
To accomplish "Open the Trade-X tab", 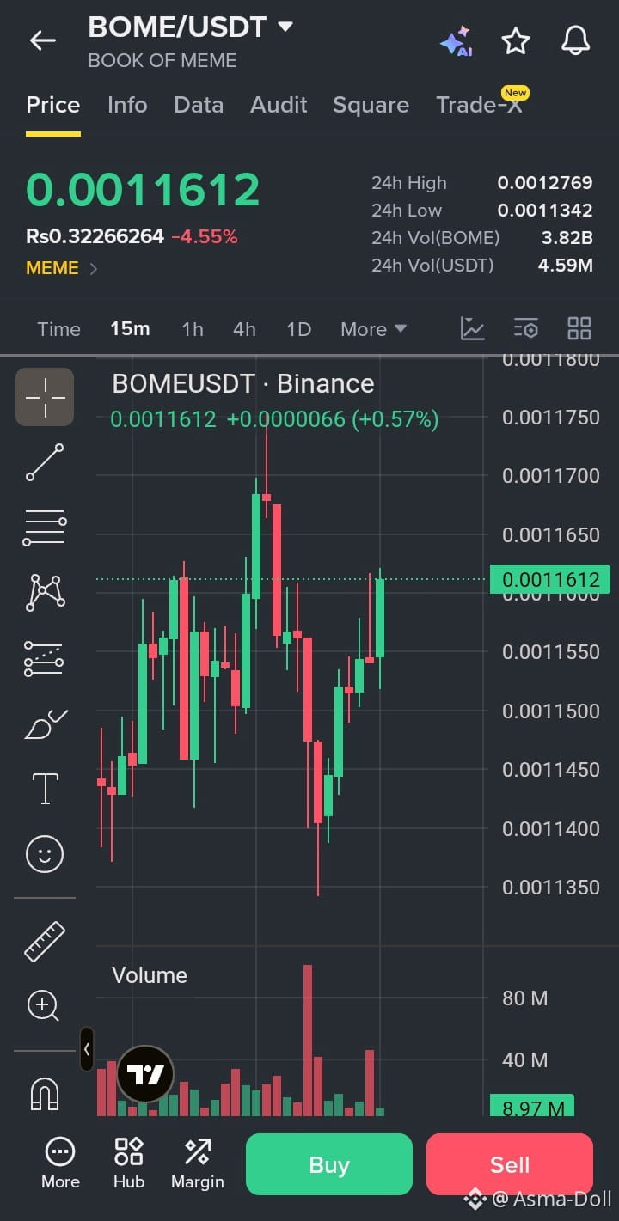I will 480,105.
